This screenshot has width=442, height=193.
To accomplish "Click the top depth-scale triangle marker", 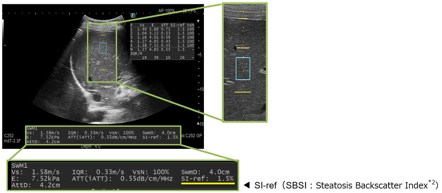I will 198,21.
